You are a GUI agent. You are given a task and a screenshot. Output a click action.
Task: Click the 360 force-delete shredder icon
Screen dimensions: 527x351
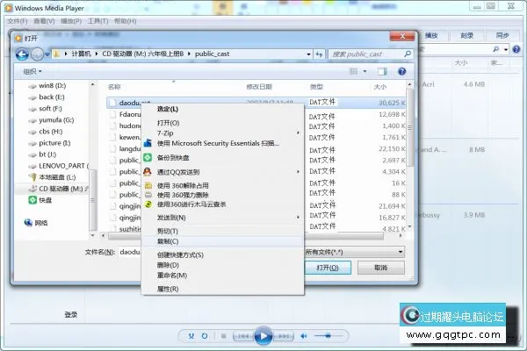coord(148,195)
